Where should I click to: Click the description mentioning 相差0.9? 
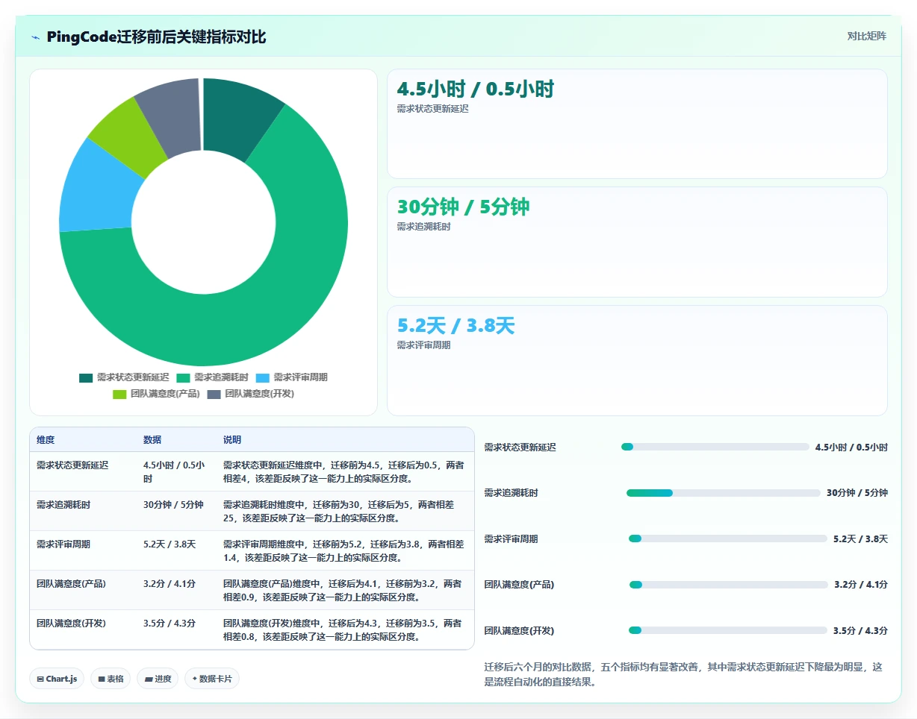[344, 590]
